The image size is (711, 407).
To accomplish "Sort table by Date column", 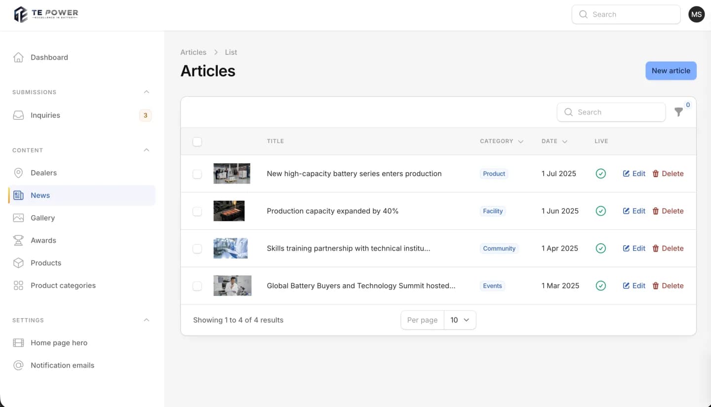I will tap(554, 141).
